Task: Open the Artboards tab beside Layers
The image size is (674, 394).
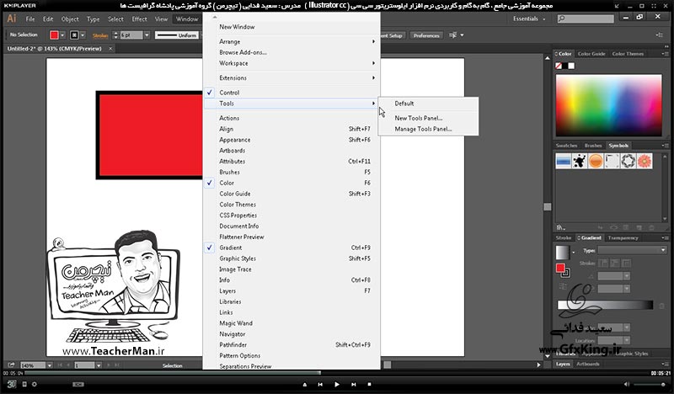Action: click(x=587, y=364)
